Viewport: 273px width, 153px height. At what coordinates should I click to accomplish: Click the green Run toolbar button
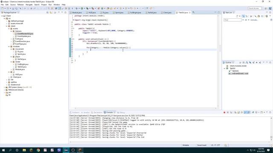click(81, 8)
